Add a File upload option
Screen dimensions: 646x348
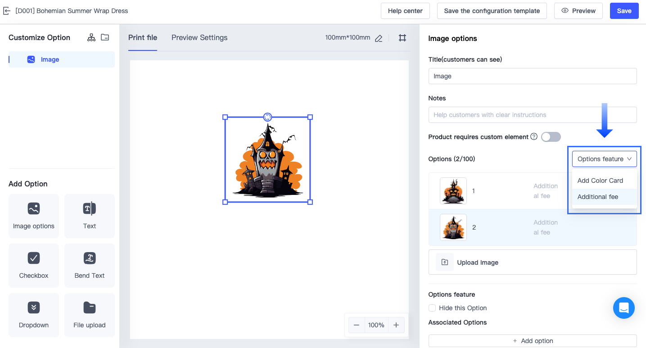point(89,315)
